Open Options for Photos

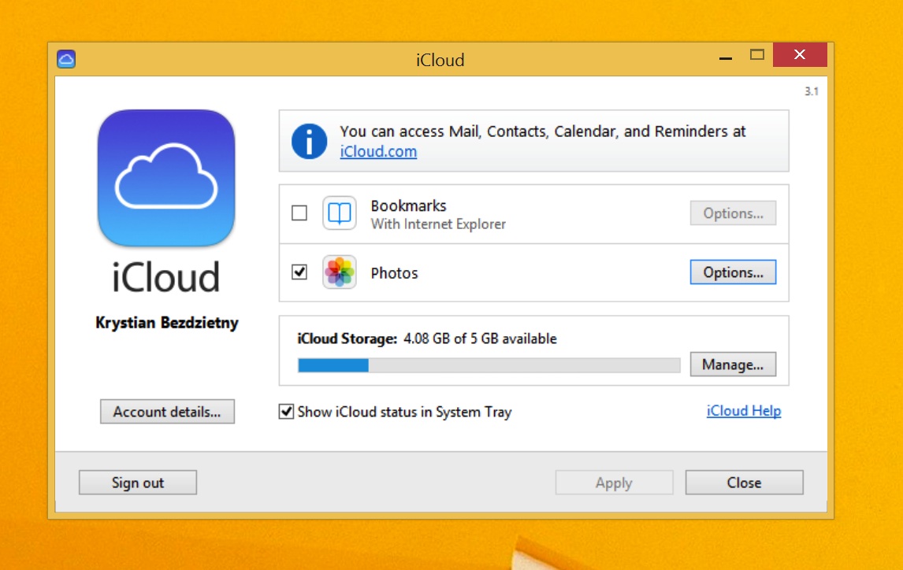[733, 272]
